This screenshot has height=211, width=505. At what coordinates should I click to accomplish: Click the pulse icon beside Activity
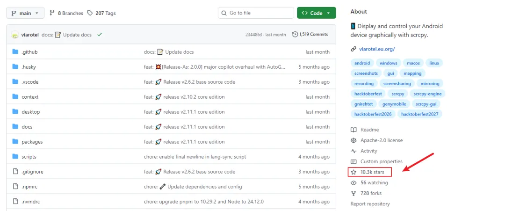coord(353,151)
